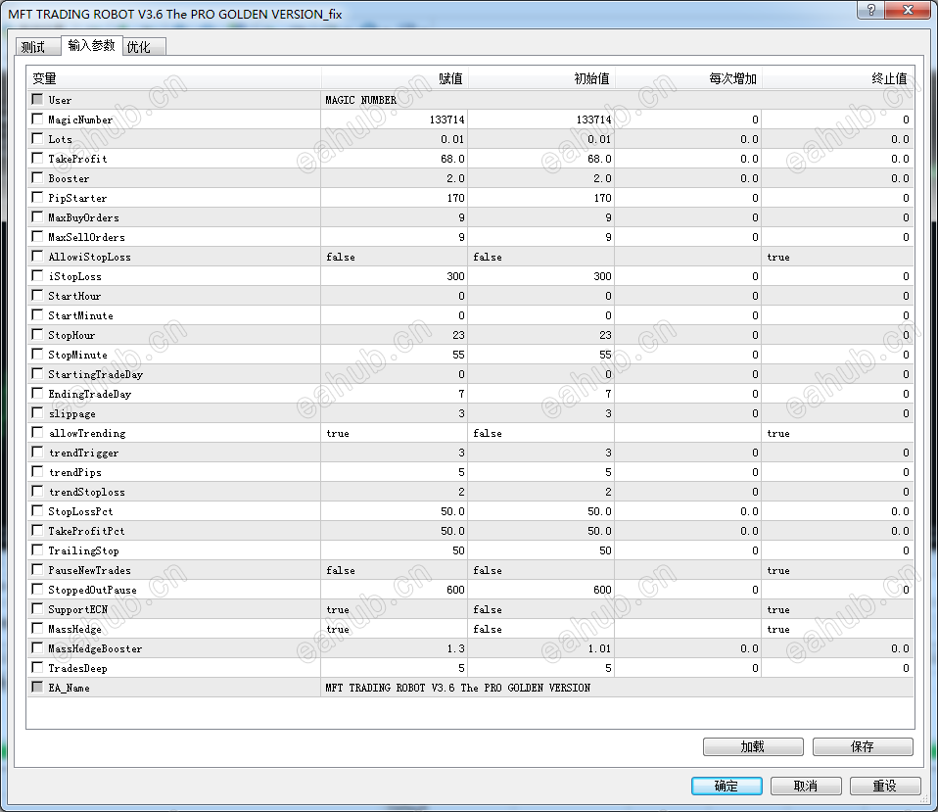This screenshot has height=812, width=938.
Task: Select the trendTrigger variable name
Action: pos(83,453)
